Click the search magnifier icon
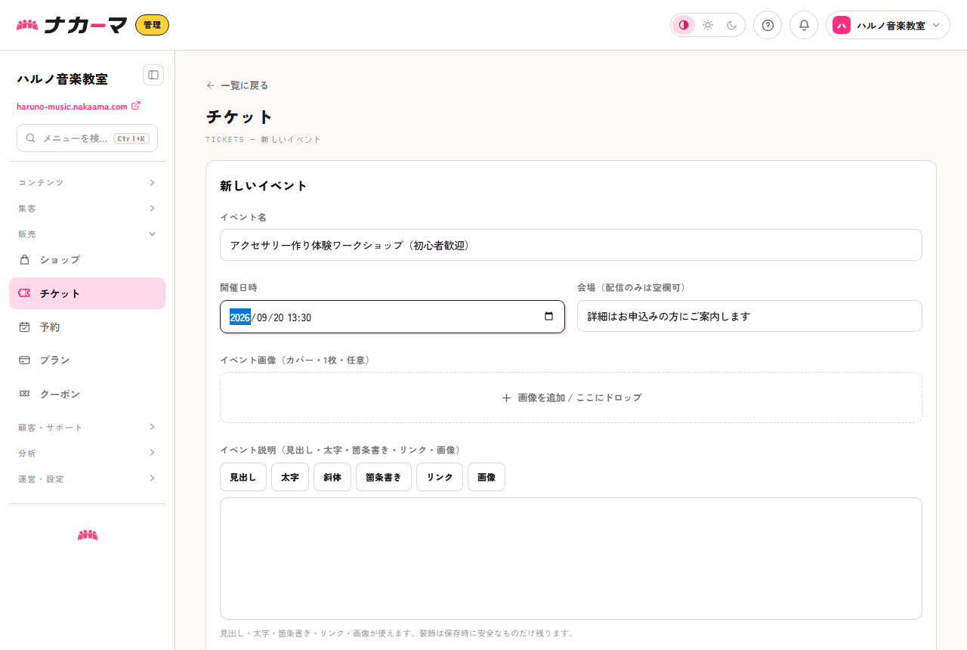The width and height of the screenshot is (967, 650). coord(31,138)
